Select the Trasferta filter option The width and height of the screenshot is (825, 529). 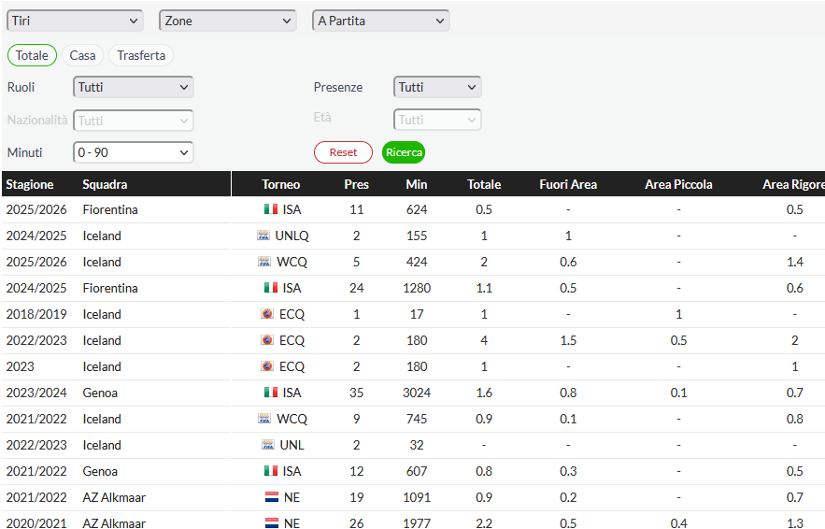[x=141, y=55]
